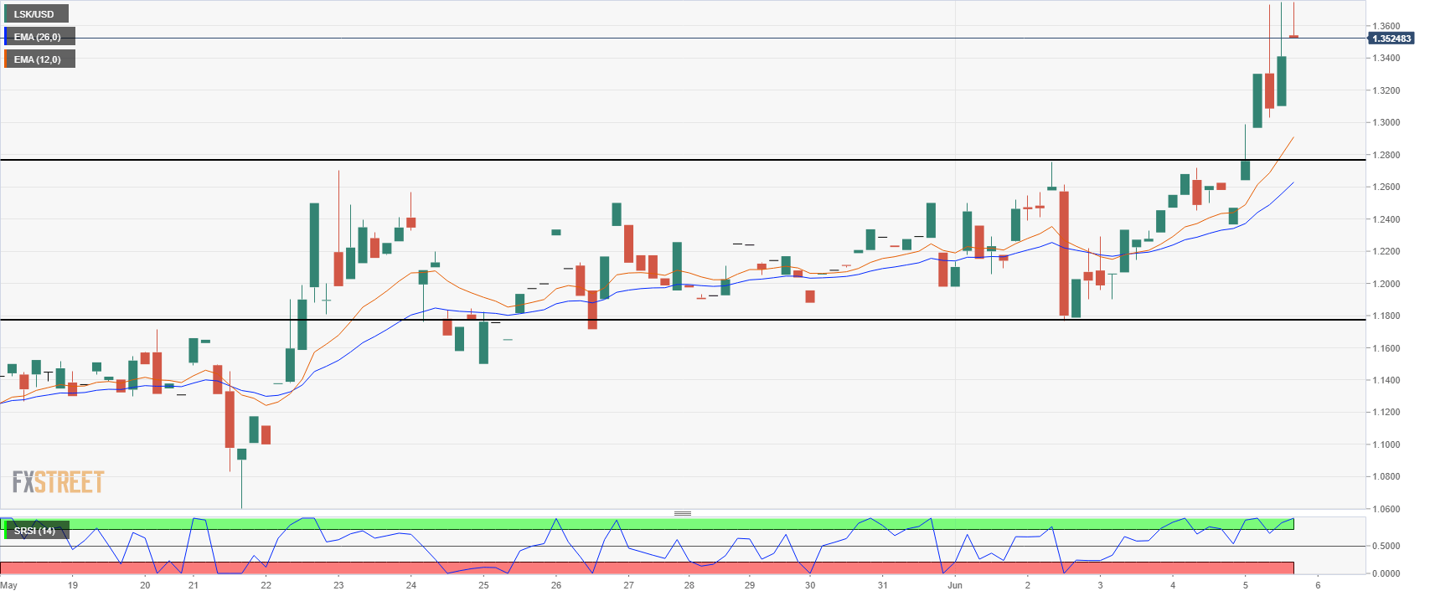The height and width of the screenshot is (596, 1430).
Task: Click the 21 date on time axis
Action: pyautogui.click(x=194, y=586)
